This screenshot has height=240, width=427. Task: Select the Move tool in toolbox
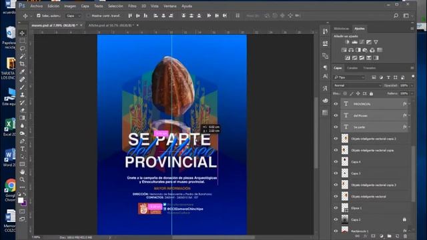point(22,33)
